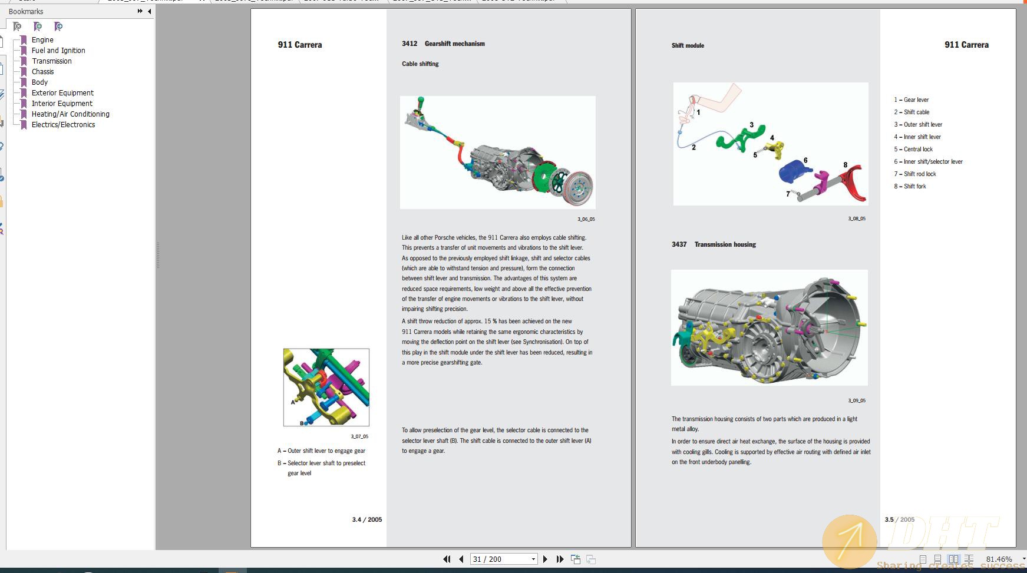1027x573 pixels.
Task: Switch to continuous page view
Action: click(x=937, y=559)
